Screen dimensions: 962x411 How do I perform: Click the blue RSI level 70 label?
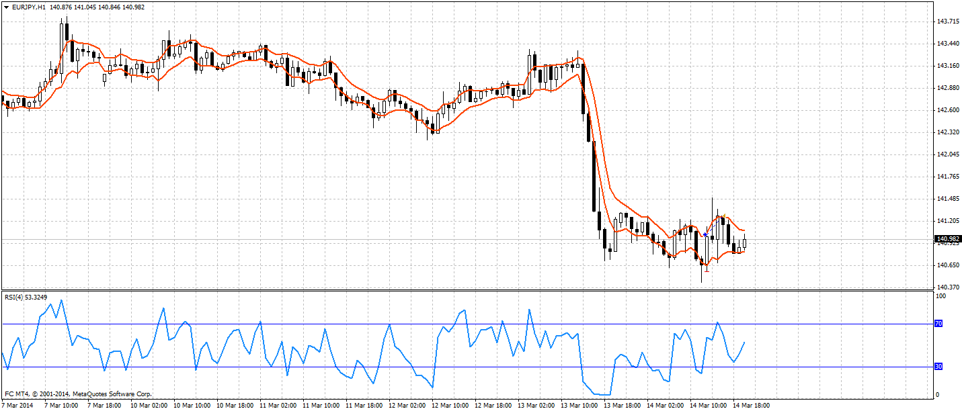[x=938, y=324]
